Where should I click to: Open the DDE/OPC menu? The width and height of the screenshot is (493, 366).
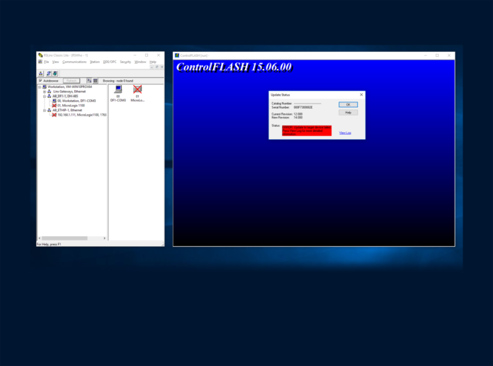point(109,62)
